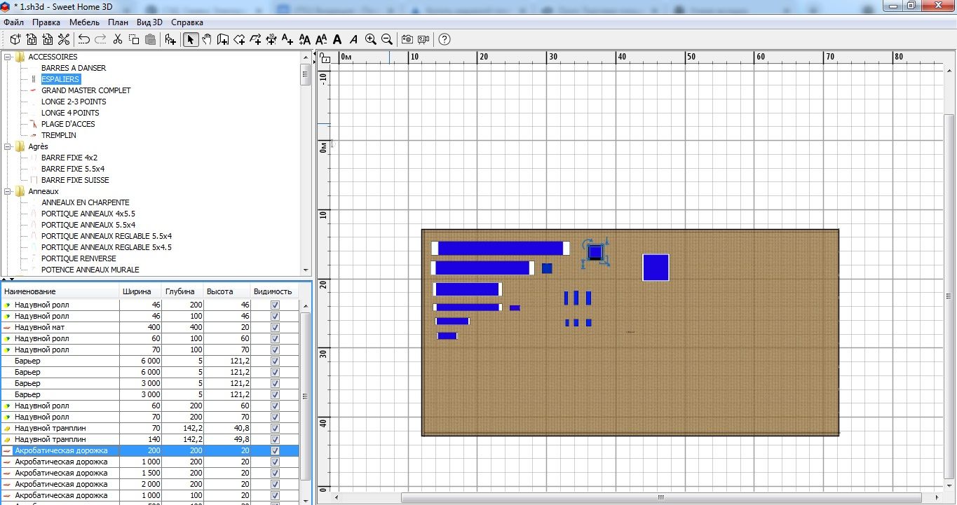Image resolution: width=957 pixels, height=505 pixels.
Task: Toggle visibility of the highlighted Акробатическая дорожка row
Action: (x=275, y=450)
